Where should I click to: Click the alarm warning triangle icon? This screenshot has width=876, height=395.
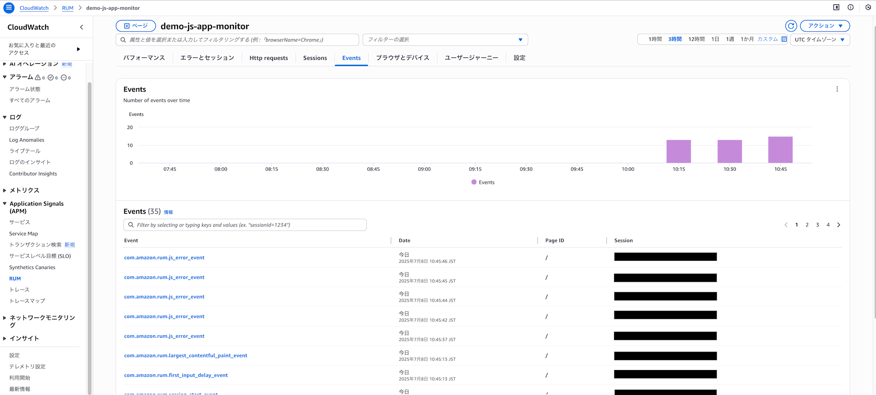pos(38,77)
